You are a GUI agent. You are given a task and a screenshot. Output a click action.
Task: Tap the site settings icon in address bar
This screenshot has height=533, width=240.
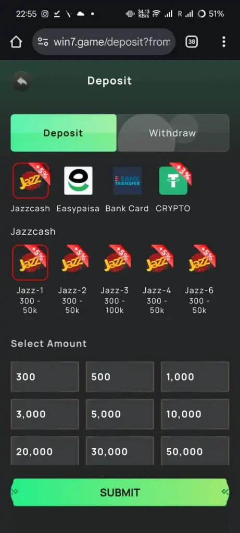43,42
